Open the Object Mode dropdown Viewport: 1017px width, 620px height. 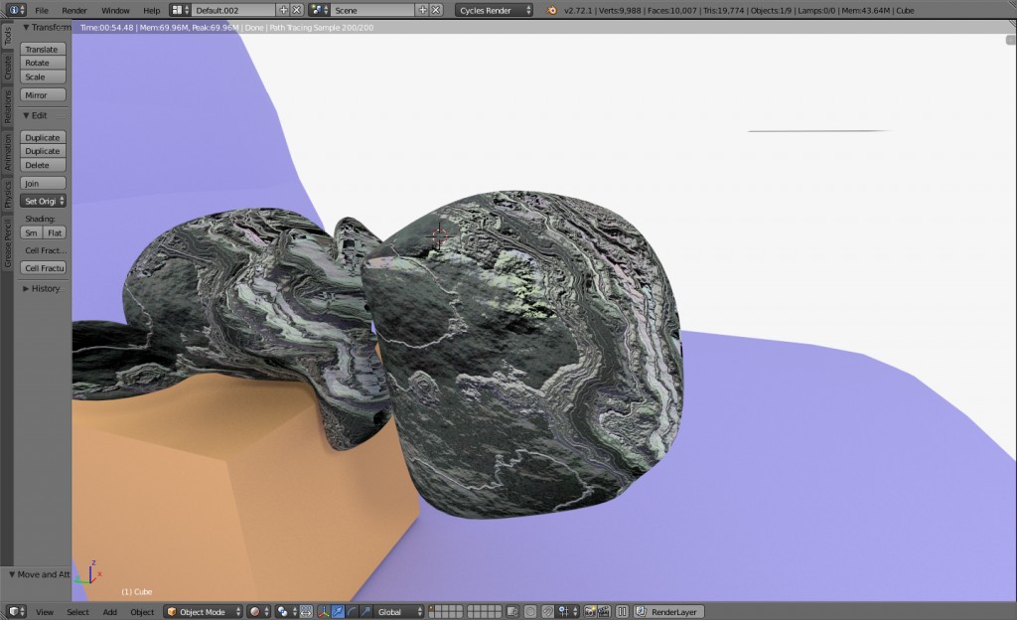pyautogui.click(x=204, y=611)
